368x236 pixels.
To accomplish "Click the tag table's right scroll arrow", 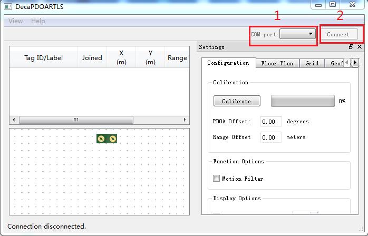I will click(x=185, y=120).
